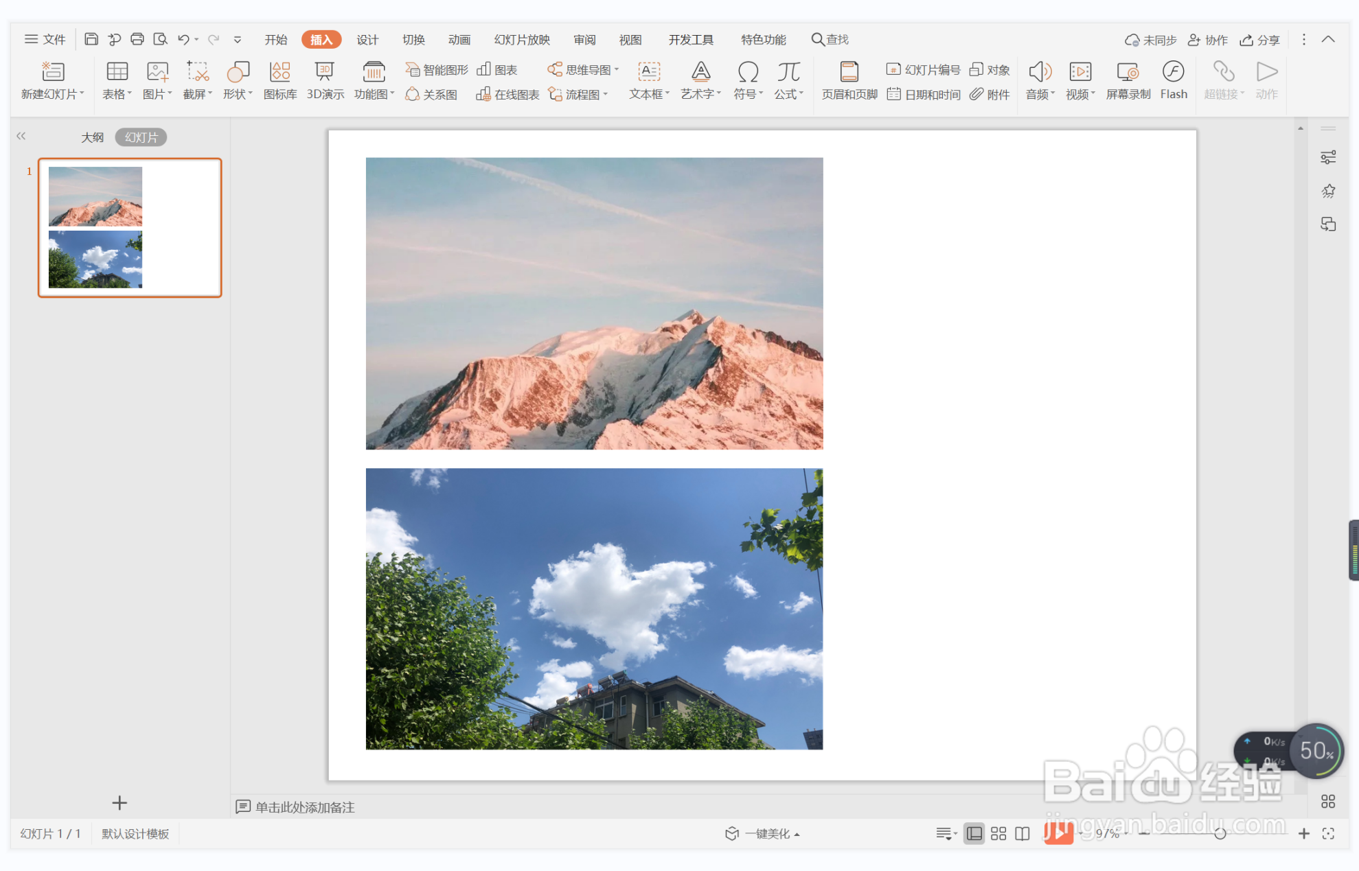Collapse the slide panel with double-chevron
Screen dimensions: 1359x871
21,136
